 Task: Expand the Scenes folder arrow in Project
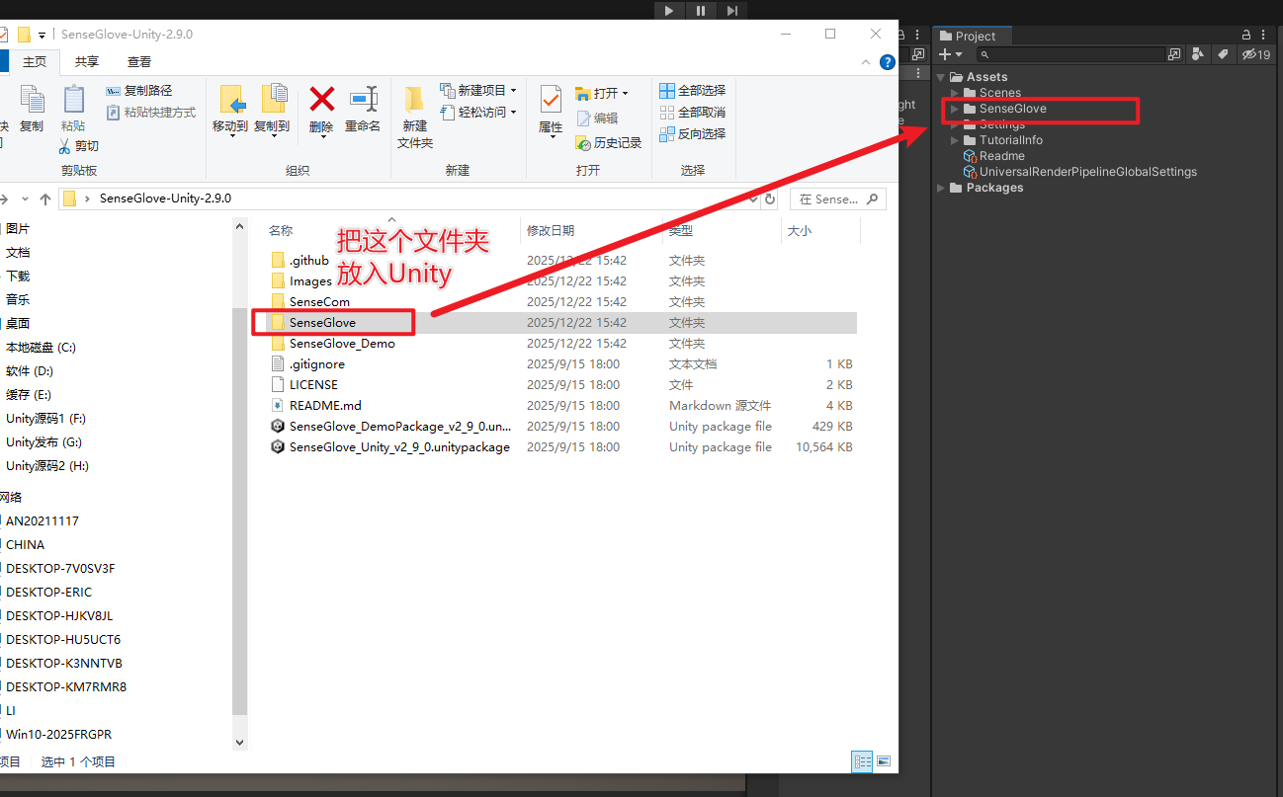pyautogui.click(x=955, y=93)
